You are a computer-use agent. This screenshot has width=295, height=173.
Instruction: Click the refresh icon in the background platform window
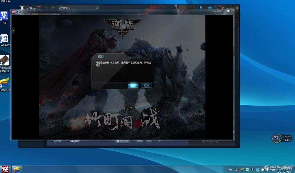click(52, 8)
